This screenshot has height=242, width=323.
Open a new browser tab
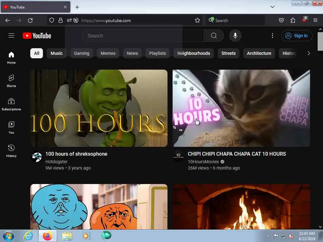click(x=77, y=7)
